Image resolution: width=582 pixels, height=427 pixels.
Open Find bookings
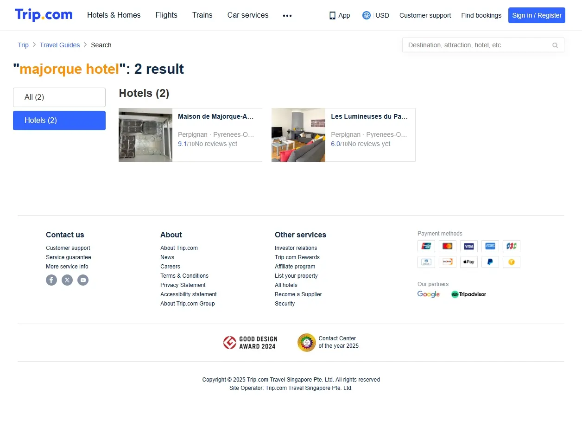coord(481,15)
